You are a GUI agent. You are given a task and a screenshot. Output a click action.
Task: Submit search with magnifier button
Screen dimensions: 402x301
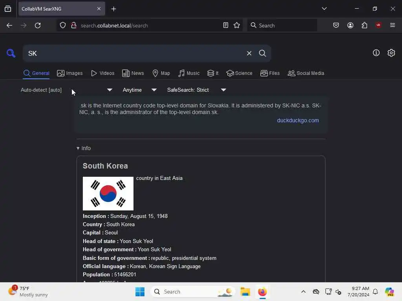tap(262, 53)
